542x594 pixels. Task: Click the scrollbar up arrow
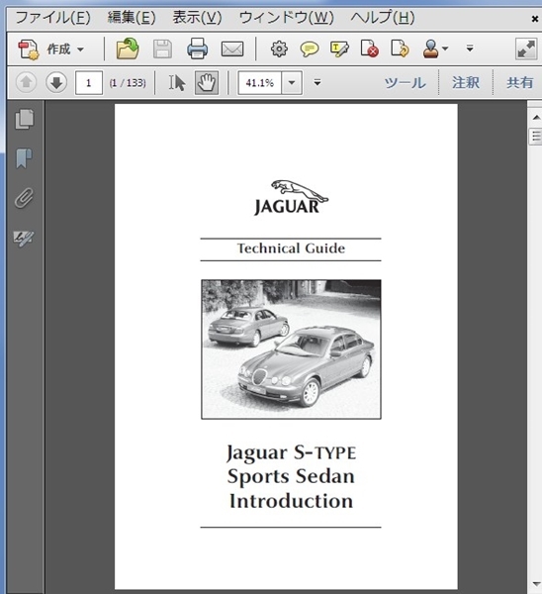[x=536, y=118]
